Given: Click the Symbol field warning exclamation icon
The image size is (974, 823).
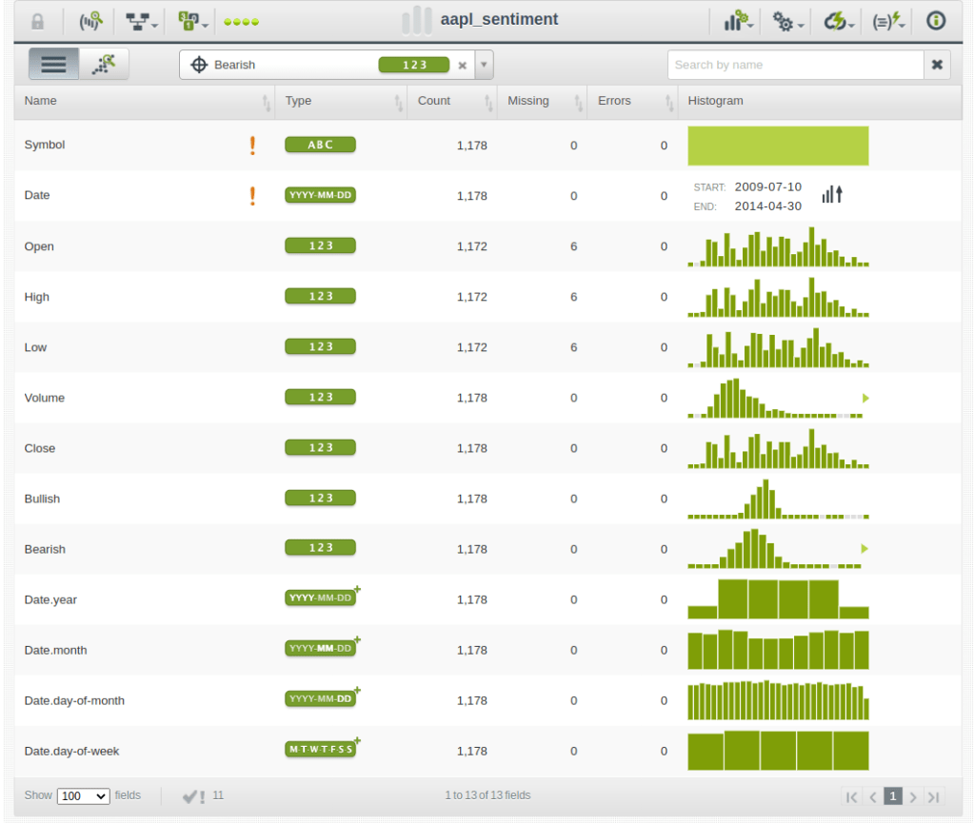Looking at the screenshot, I should [x=252, y=145].
